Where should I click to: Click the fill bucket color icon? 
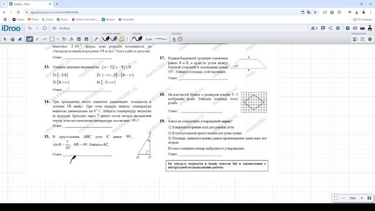point(174,39)
